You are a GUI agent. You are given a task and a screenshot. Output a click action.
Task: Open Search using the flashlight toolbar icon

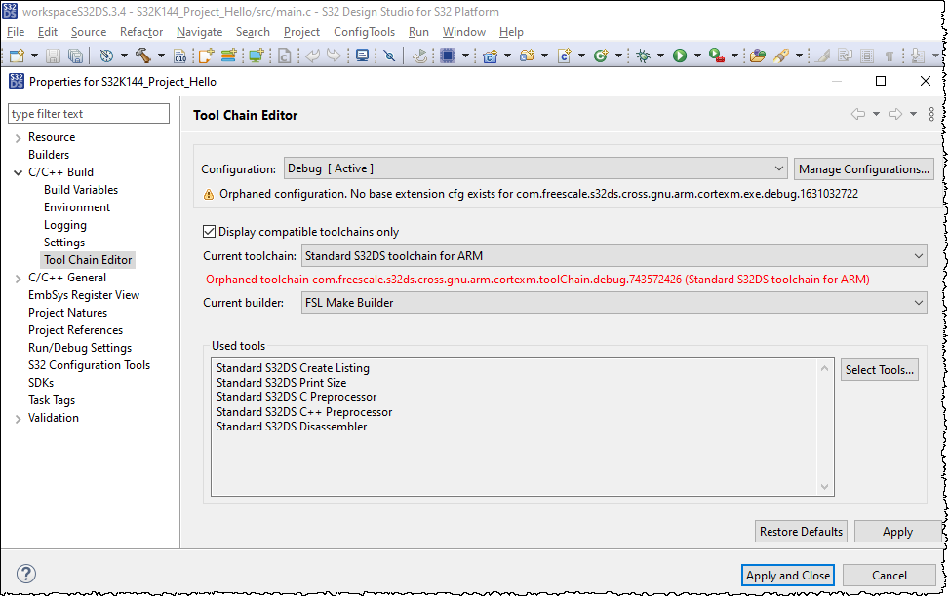click(x=781, y=56)
